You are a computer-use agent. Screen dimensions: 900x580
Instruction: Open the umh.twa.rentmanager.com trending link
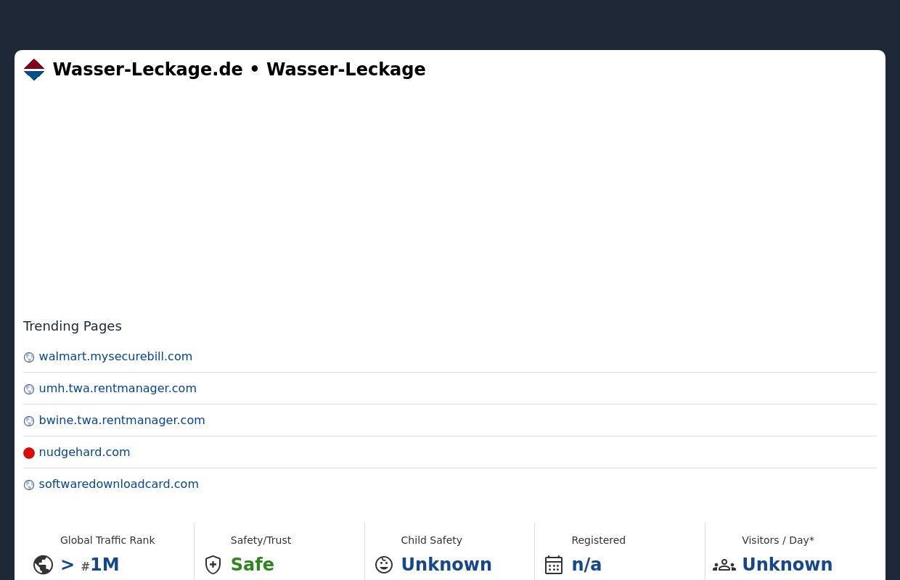pos(118,388)
